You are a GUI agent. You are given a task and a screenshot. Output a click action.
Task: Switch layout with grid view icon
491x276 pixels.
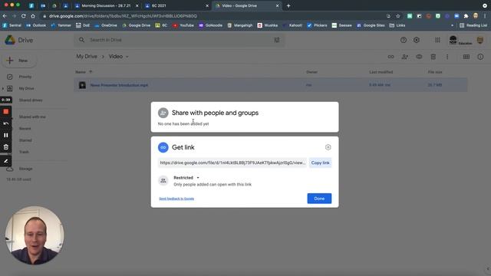(x=466, y=57)
